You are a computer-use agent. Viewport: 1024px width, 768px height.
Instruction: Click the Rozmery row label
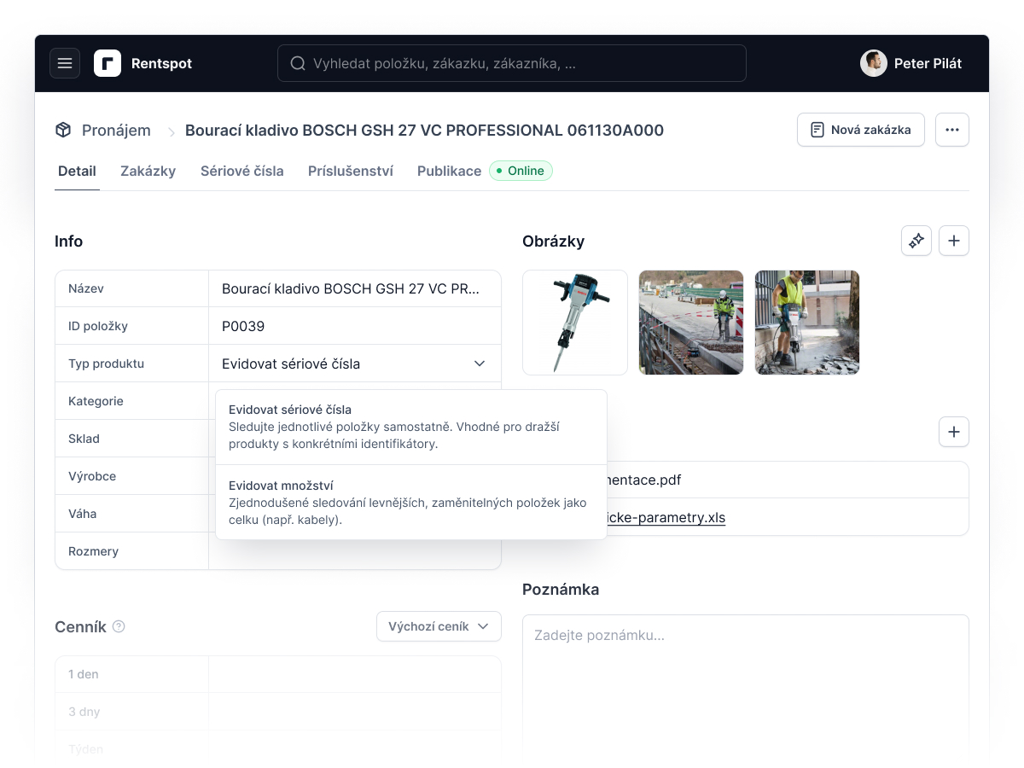coord(94,551)
